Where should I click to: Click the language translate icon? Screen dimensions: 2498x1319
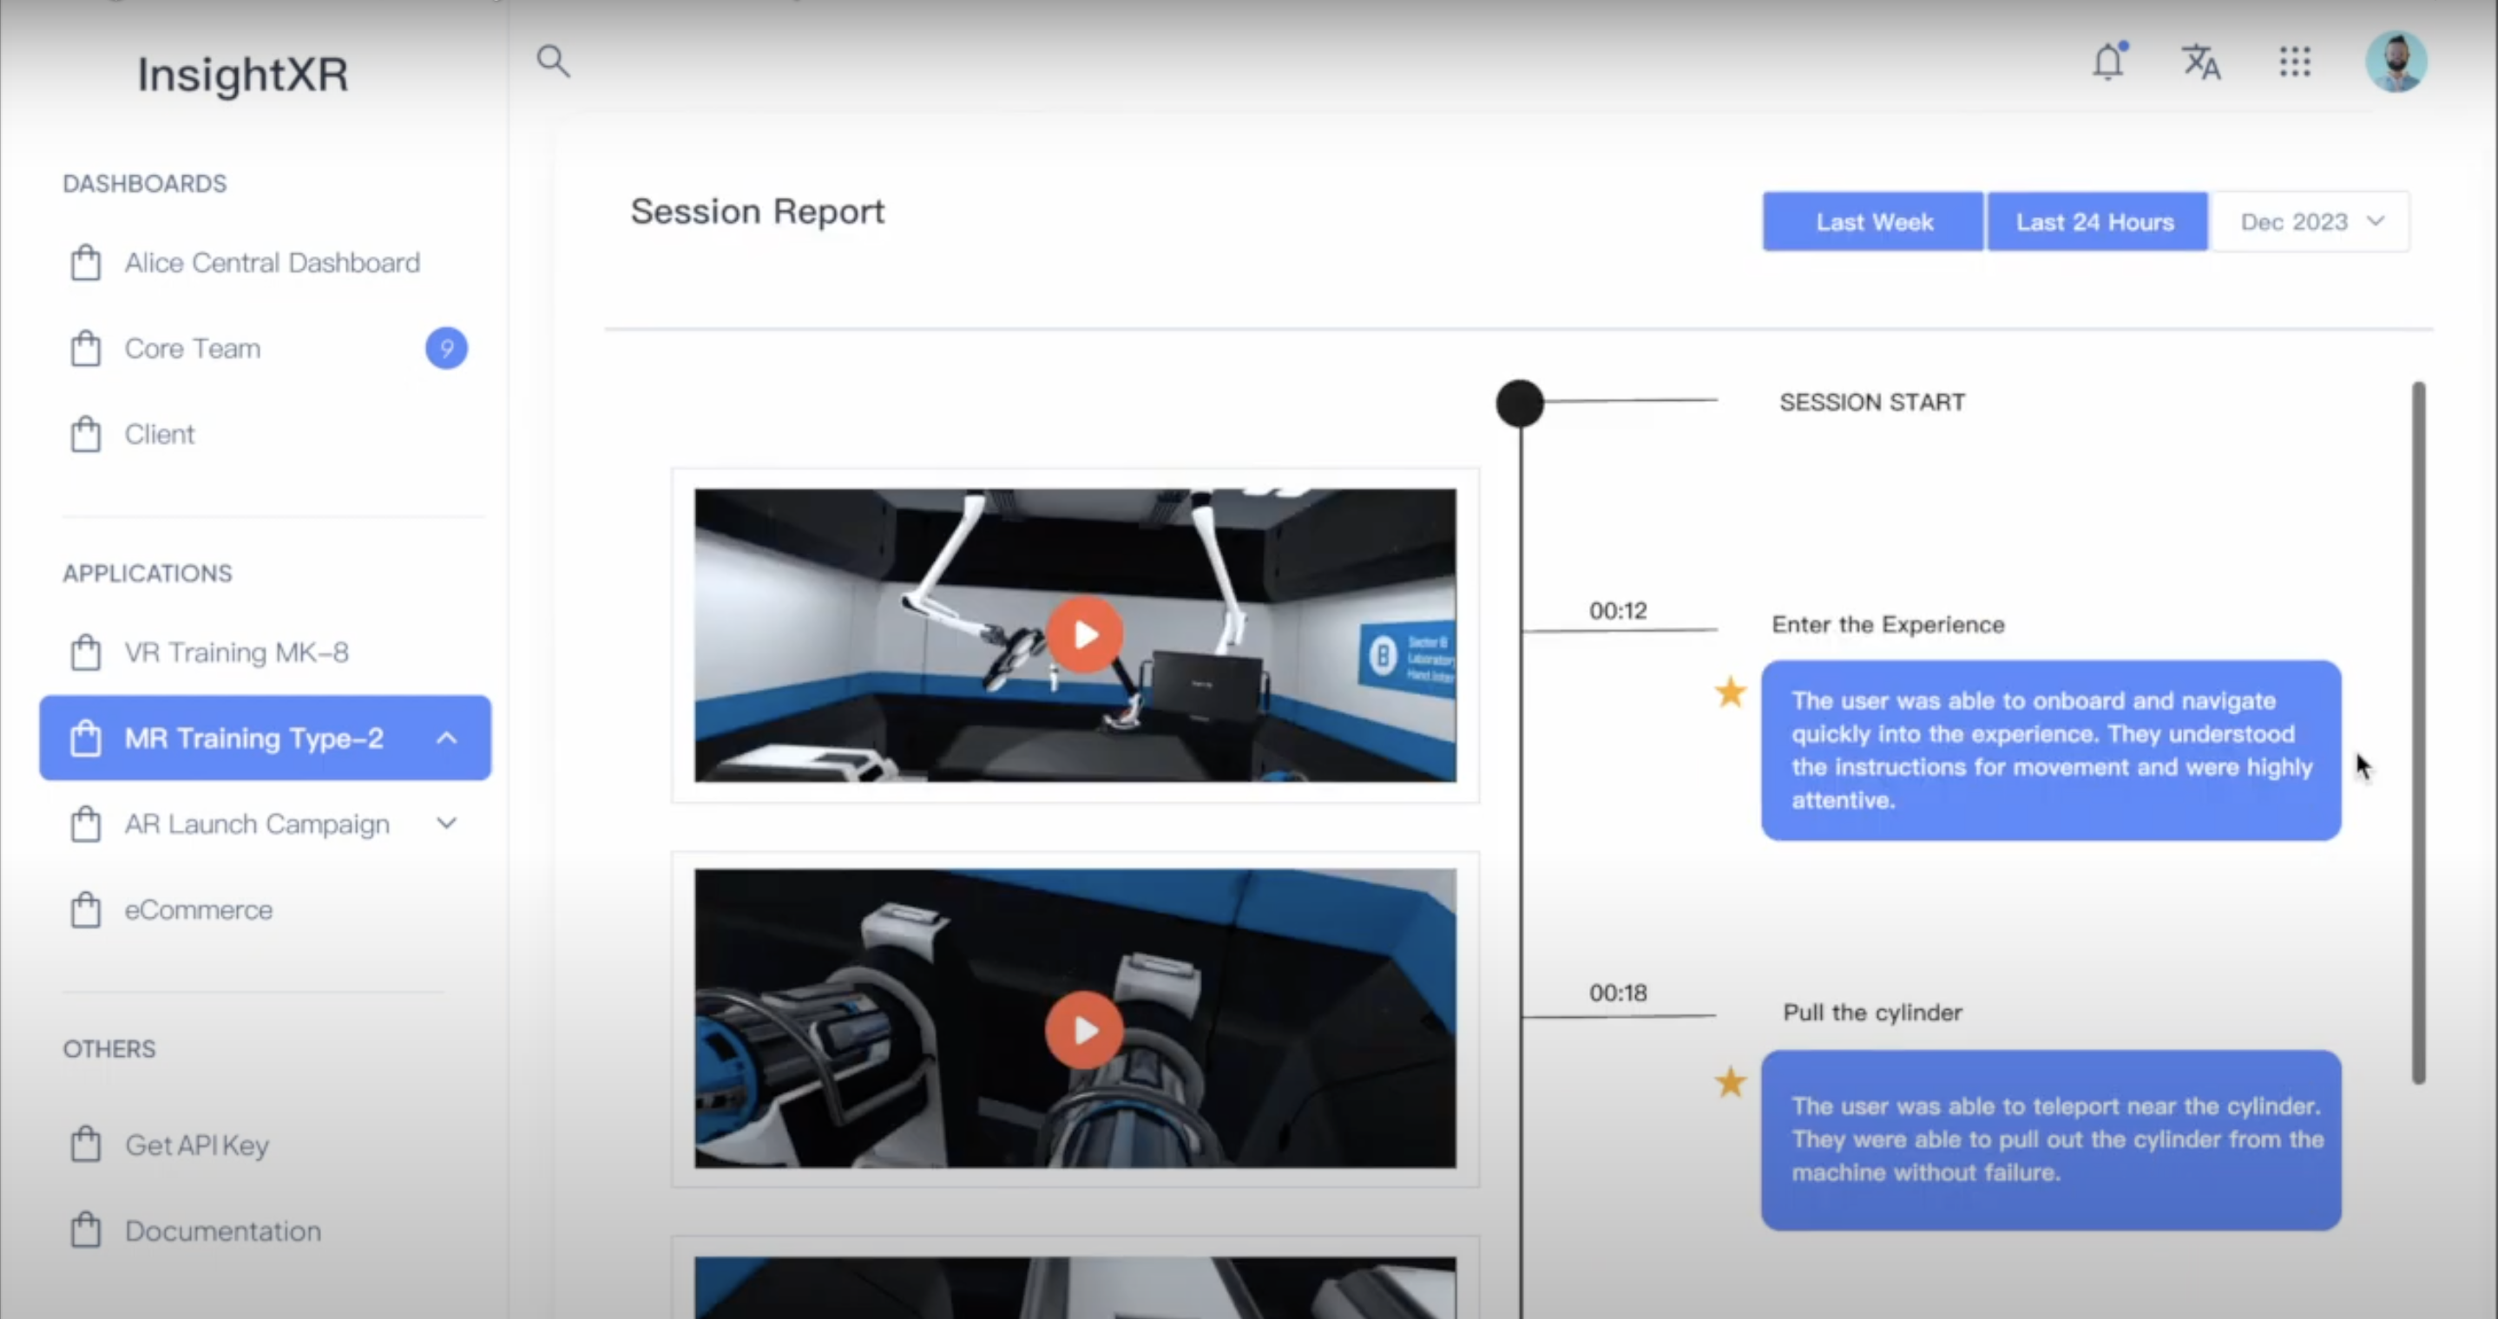[x=2200, y=62]
